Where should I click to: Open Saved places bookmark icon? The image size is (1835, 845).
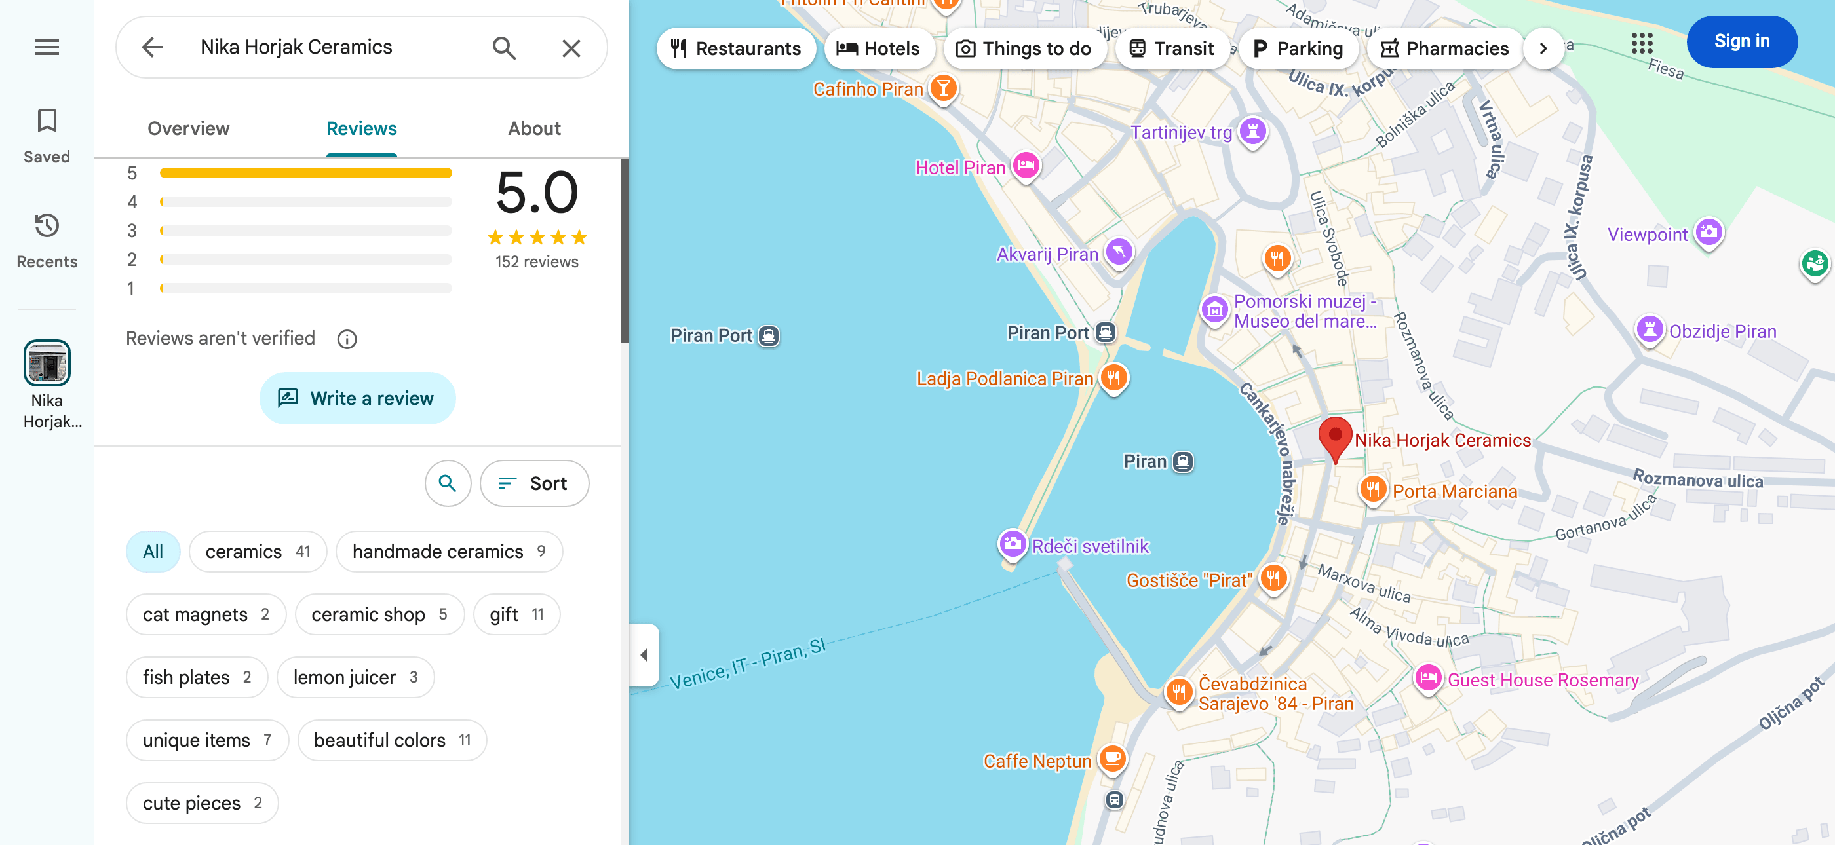(47, 121)
